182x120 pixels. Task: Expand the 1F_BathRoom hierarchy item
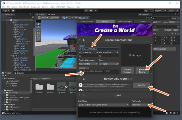coord(13,25)
